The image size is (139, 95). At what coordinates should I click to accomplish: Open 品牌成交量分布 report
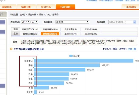pos(30,34)
